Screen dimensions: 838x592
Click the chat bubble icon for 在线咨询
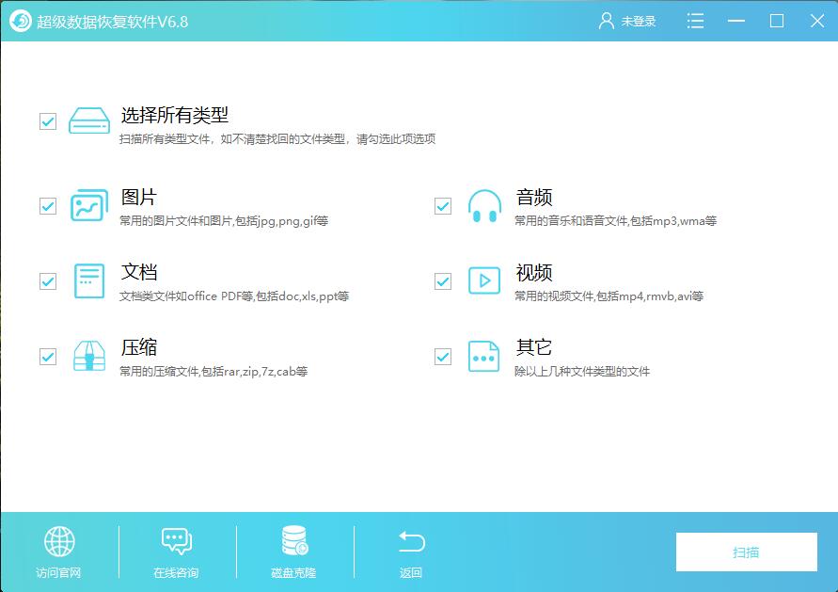(177, 541)
